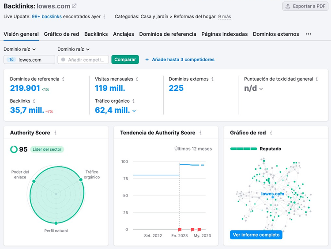The image size is (331, 249).
Task: Open lowes.com external link icon
Action: tap(74, 6)
